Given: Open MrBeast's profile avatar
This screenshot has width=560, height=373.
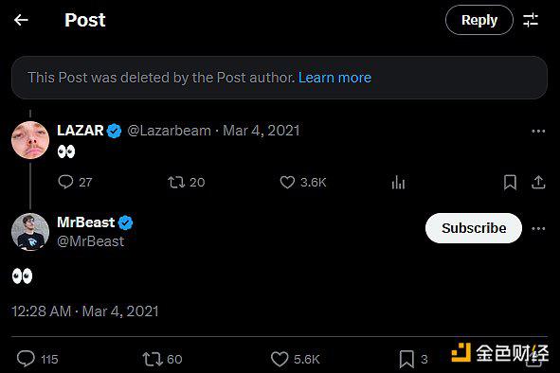Looking at the screenshot, I should (30, 232).
